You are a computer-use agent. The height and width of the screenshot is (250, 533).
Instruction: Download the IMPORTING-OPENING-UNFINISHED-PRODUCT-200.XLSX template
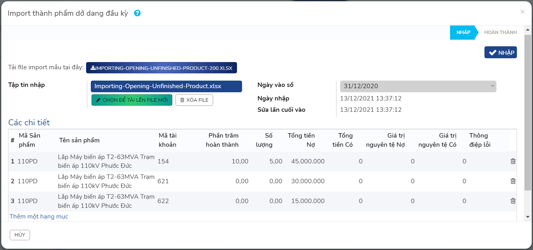coord(161,68)
